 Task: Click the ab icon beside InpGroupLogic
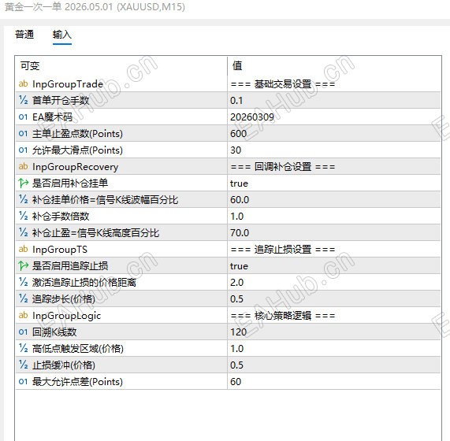pyautogui.click(x=23, y=315)
